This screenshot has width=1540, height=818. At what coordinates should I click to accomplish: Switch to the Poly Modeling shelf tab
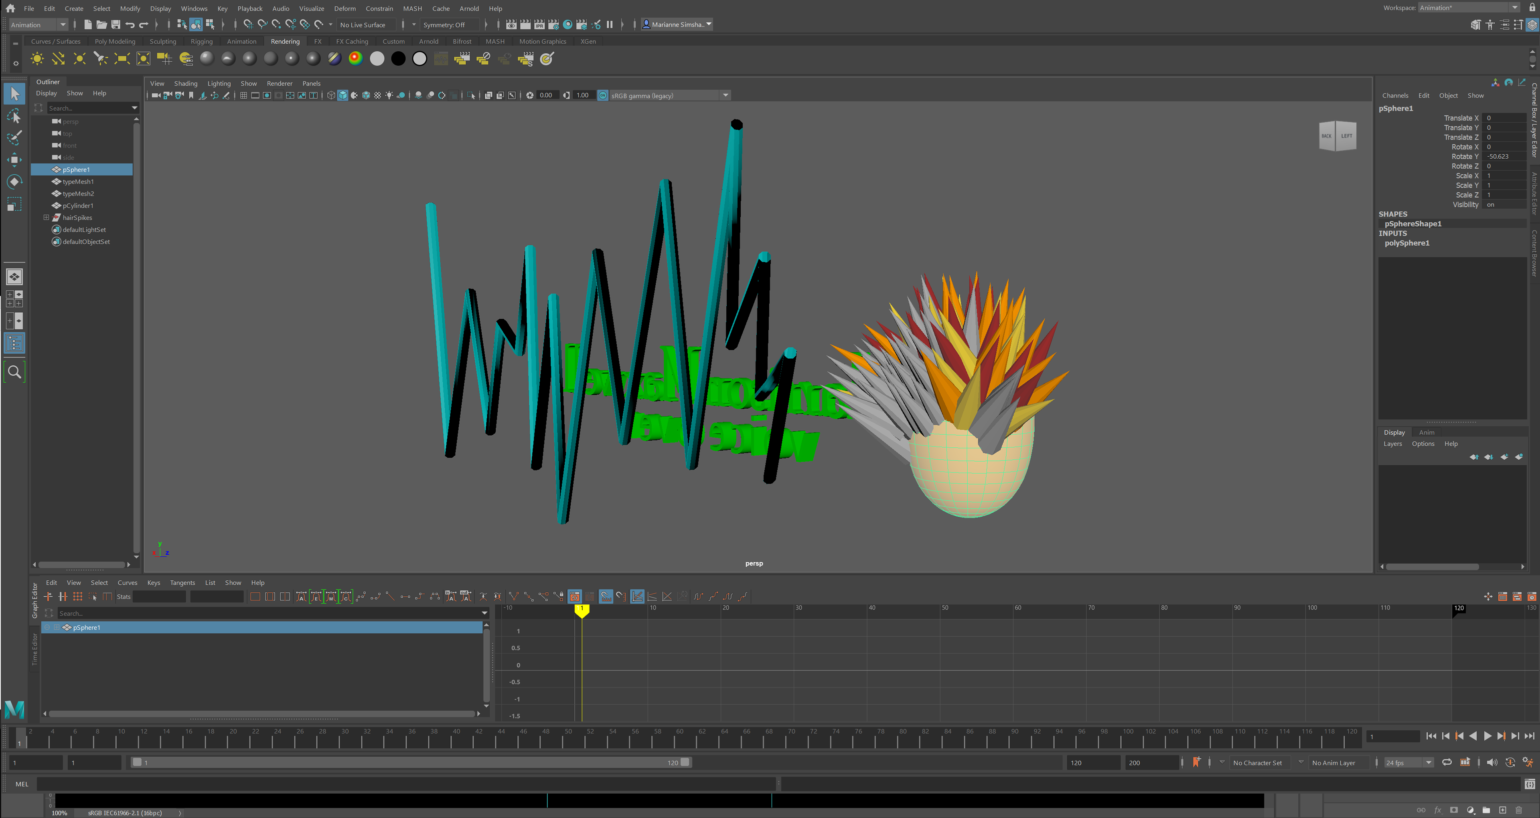[x=115, y=41]
